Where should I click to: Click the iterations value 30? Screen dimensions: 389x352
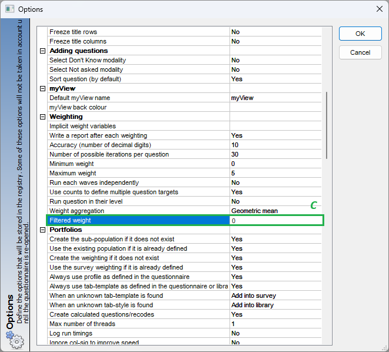[x=235, y=154]
